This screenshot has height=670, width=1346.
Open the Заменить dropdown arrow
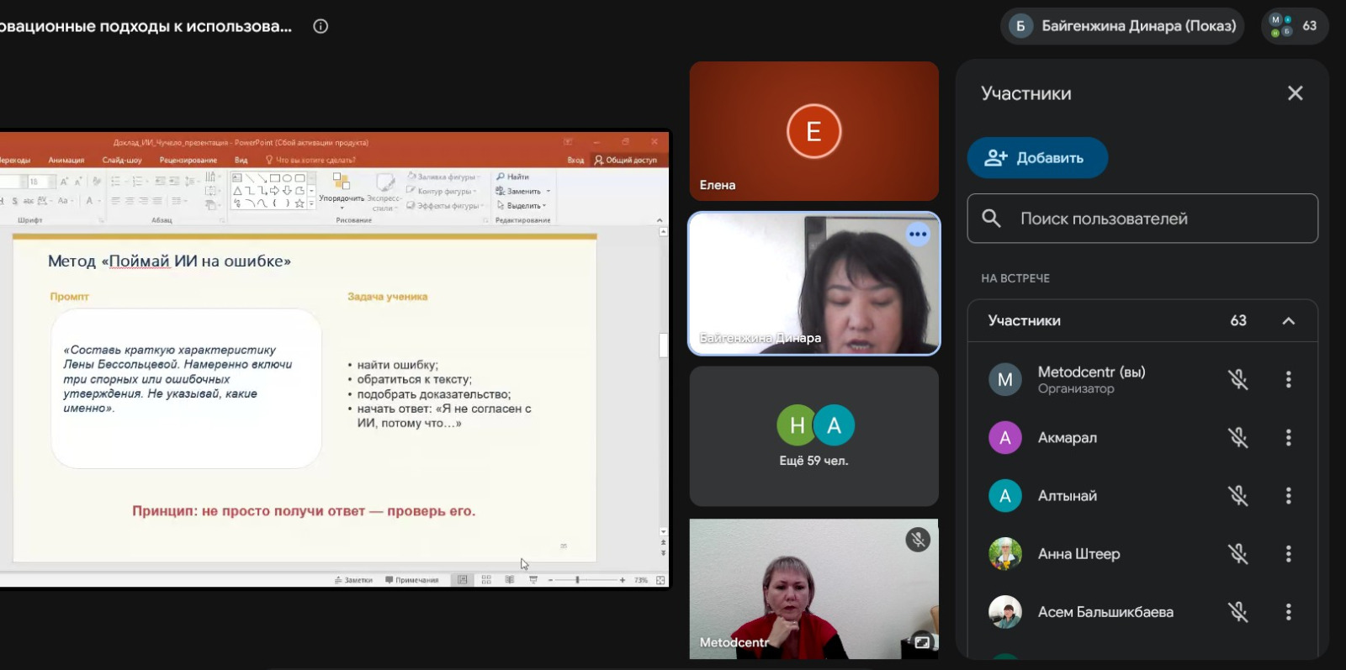pos(548,192)
